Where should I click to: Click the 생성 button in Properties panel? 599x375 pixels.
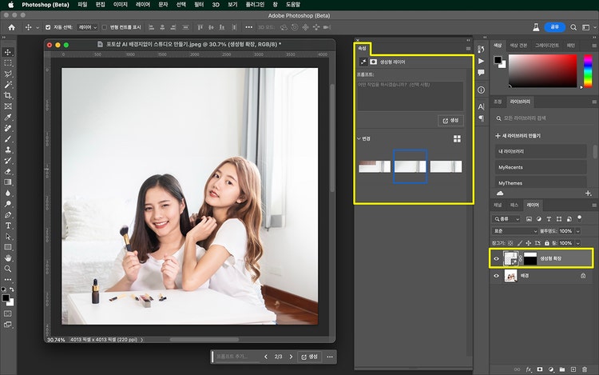click(451, 120)
